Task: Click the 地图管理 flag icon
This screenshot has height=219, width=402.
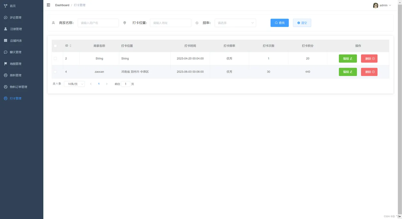Action: (5, 64)
